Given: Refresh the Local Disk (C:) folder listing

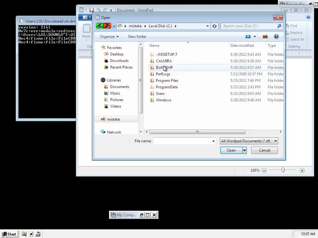Looking at the screenshot, I should tap(214, 26).
